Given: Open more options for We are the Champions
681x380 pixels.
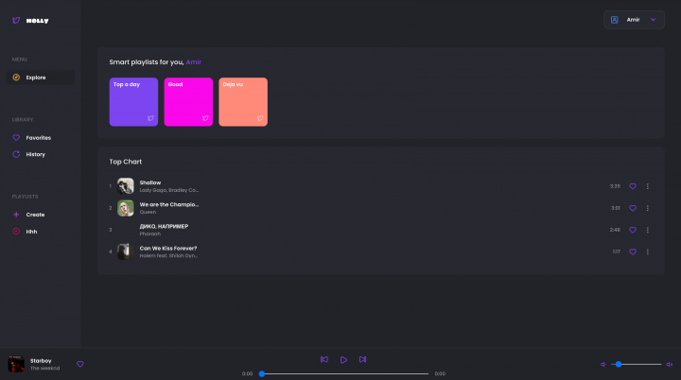Looking at the screenshot, I should click(x=648, y=208).
